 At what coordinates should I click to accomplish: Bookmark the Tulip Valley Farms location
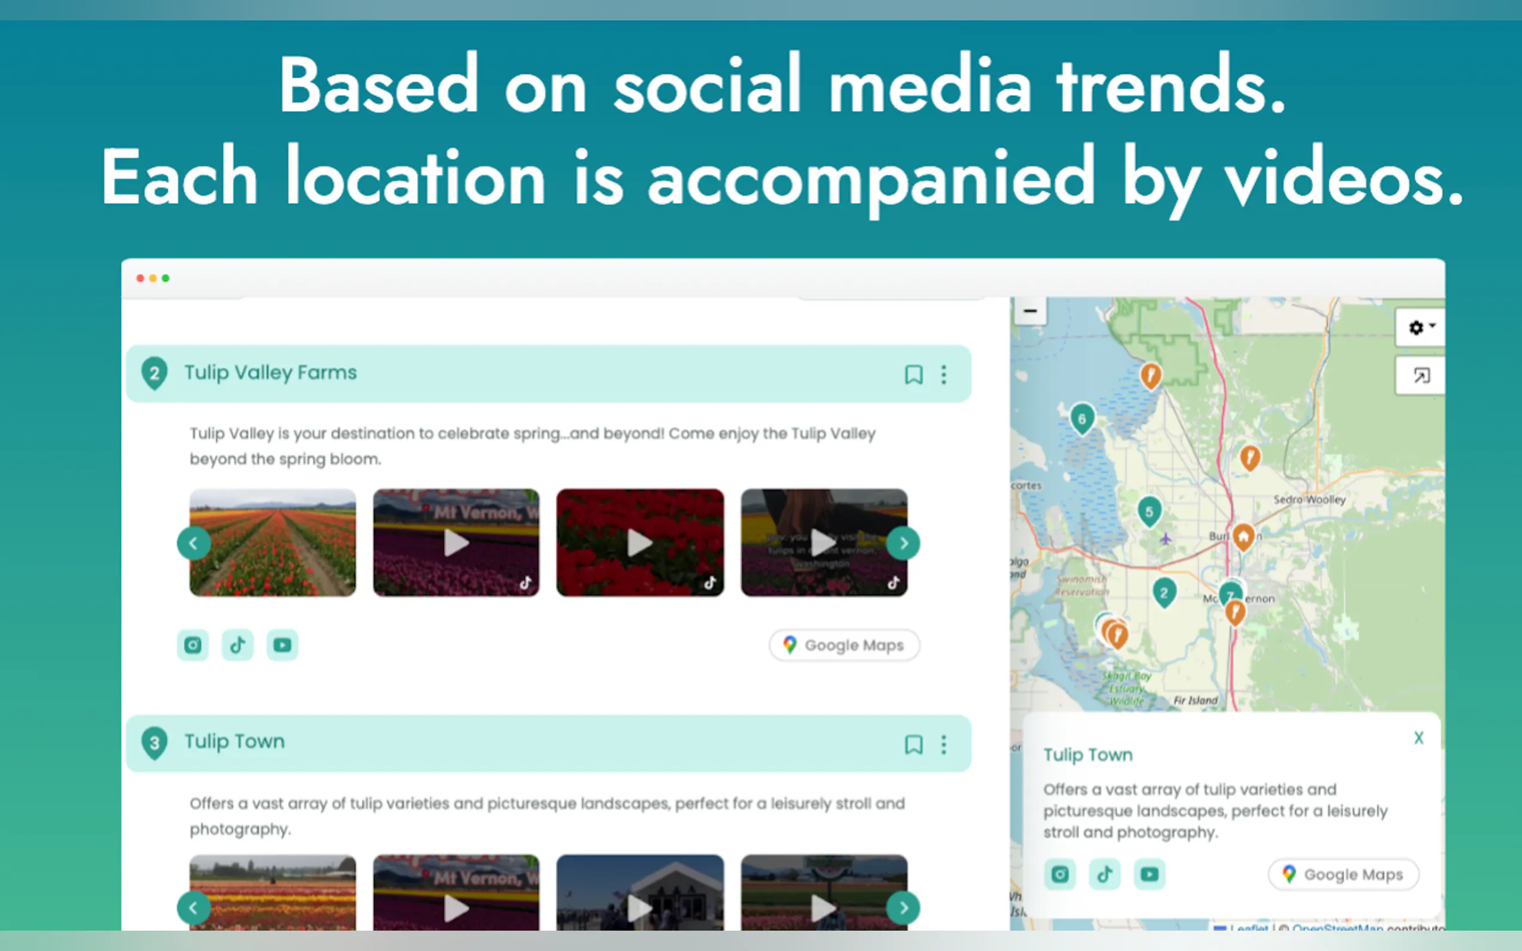click(913, 375)
